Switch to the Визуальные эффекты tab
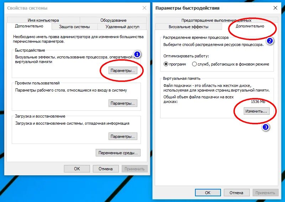The width and height of the screenshot is (285, 202). (x=189, y=27)
